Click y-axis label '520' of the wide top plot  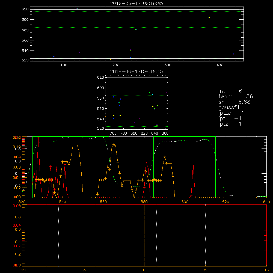point(25,60)
